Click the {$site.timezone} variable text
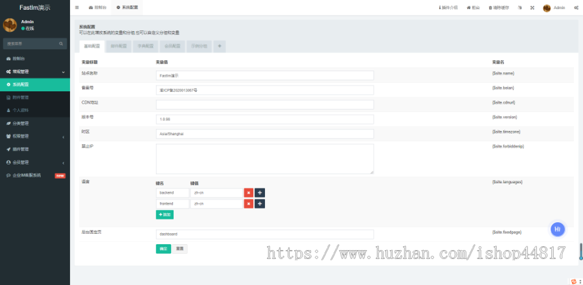 pyautogui.click(x=506, y=131)
